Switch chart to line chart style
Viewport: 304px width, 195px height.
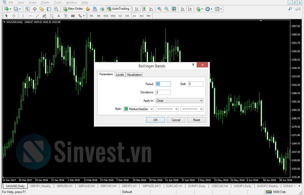click(x=151, y=9)
